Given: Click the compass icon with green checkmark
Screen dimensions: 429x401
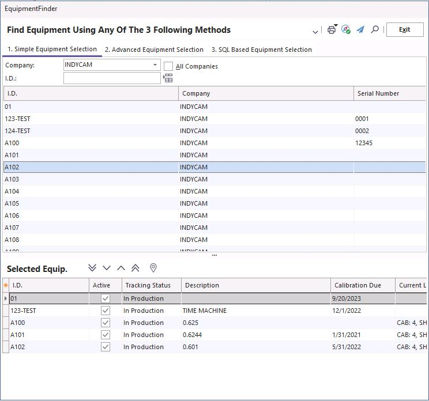Looking at the screenshot, I should pos(346,29).
